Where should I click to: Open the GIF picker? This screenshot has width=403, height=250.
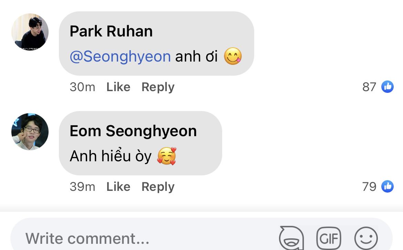pos(328,238)
